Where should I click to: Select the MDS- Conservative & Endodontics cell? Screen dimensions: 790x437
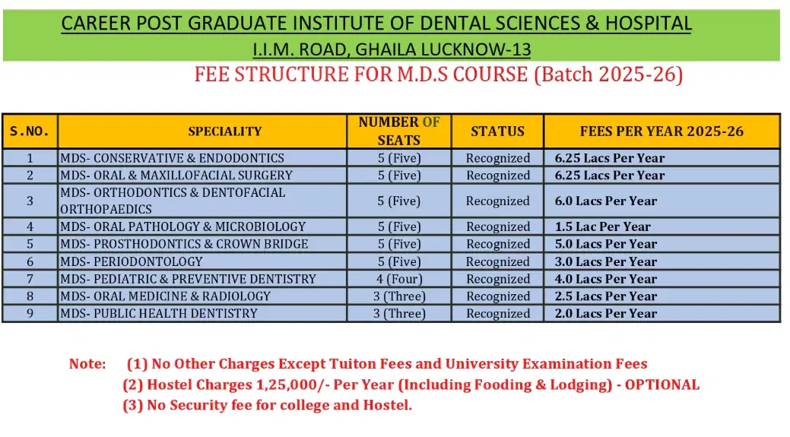[173, 158]
